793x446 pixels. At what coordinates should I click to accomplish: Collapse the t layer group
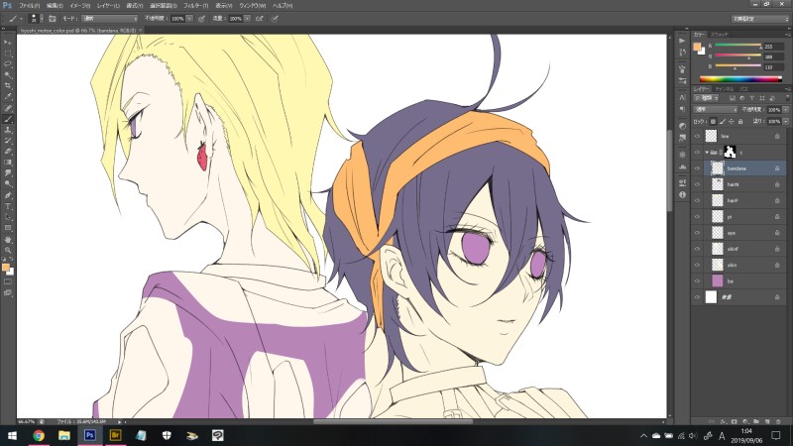pos(707,153)
